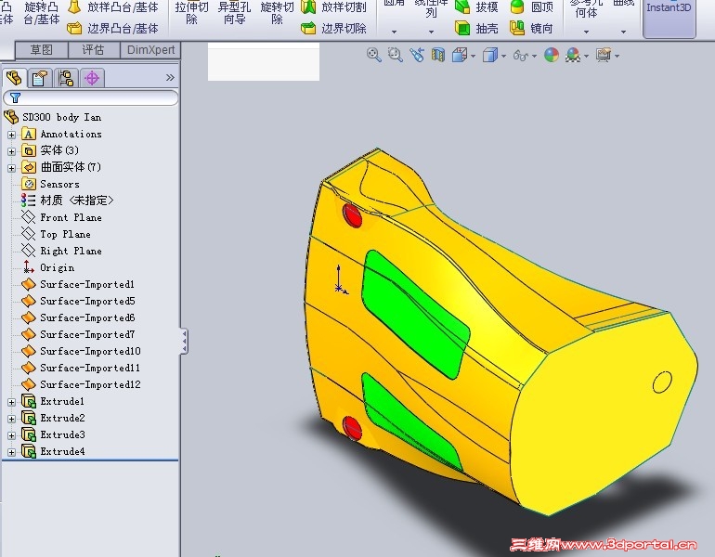Expand the Extrude4 feature

(x=11, y=452)
